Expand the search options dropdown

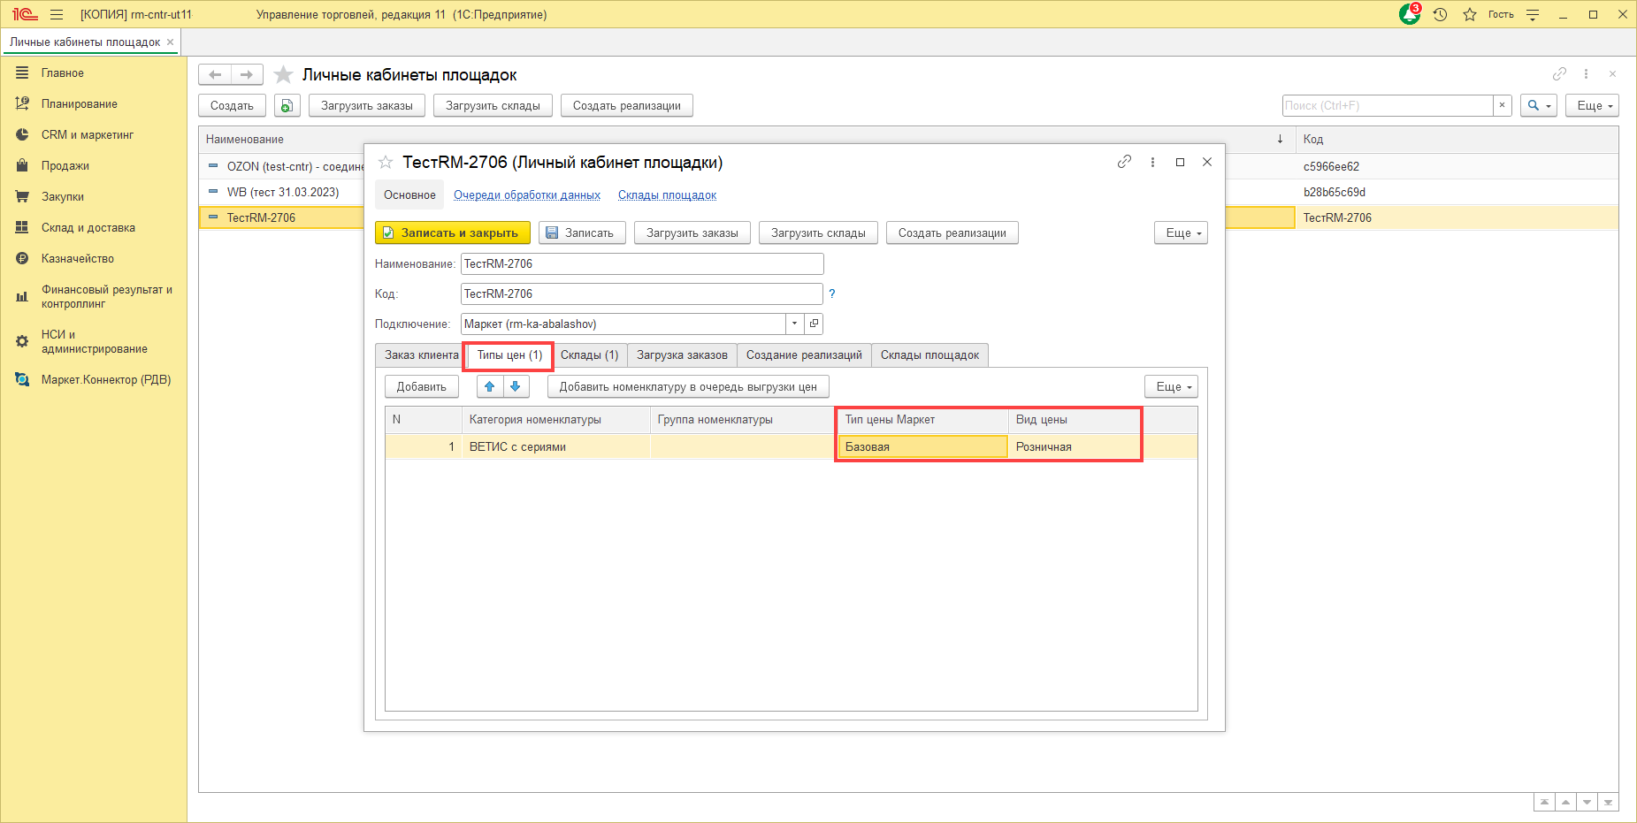[1539, 106]
